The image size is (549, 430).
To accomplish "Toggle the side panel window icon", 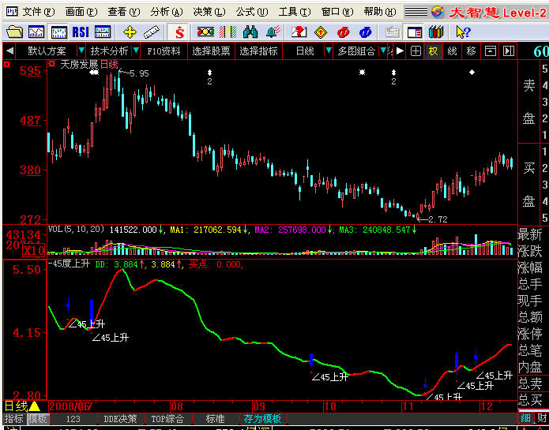I will pyautogui.click(x=415, y=32).
